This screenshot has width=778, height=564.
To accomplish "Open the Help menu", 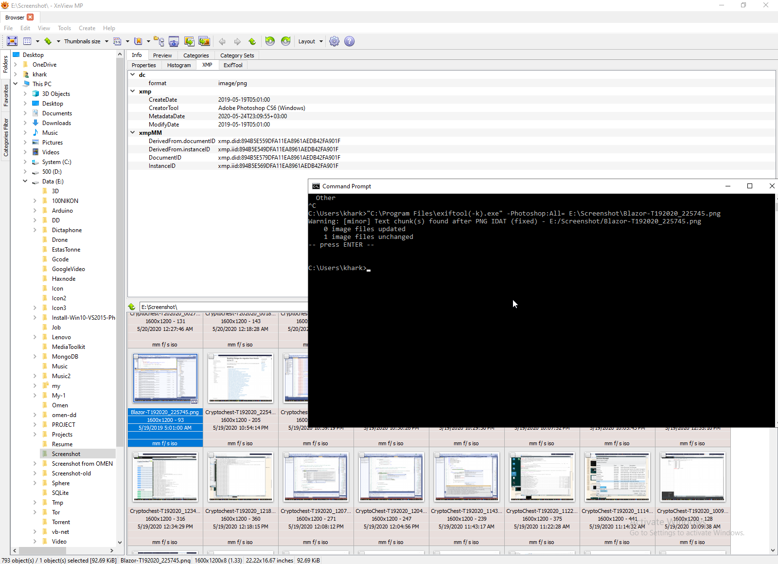I will 109,28.
